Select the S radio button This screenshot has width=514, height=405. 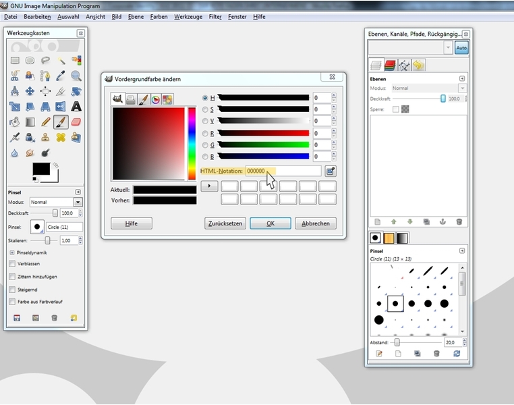(205, 109)
